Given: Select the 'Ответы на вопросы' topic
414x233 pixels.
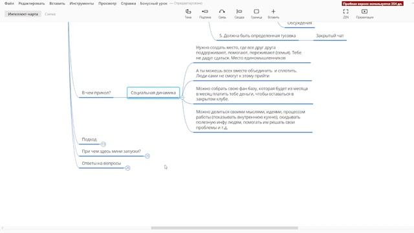Looking at the screenshot, I should tap(102, 163).
